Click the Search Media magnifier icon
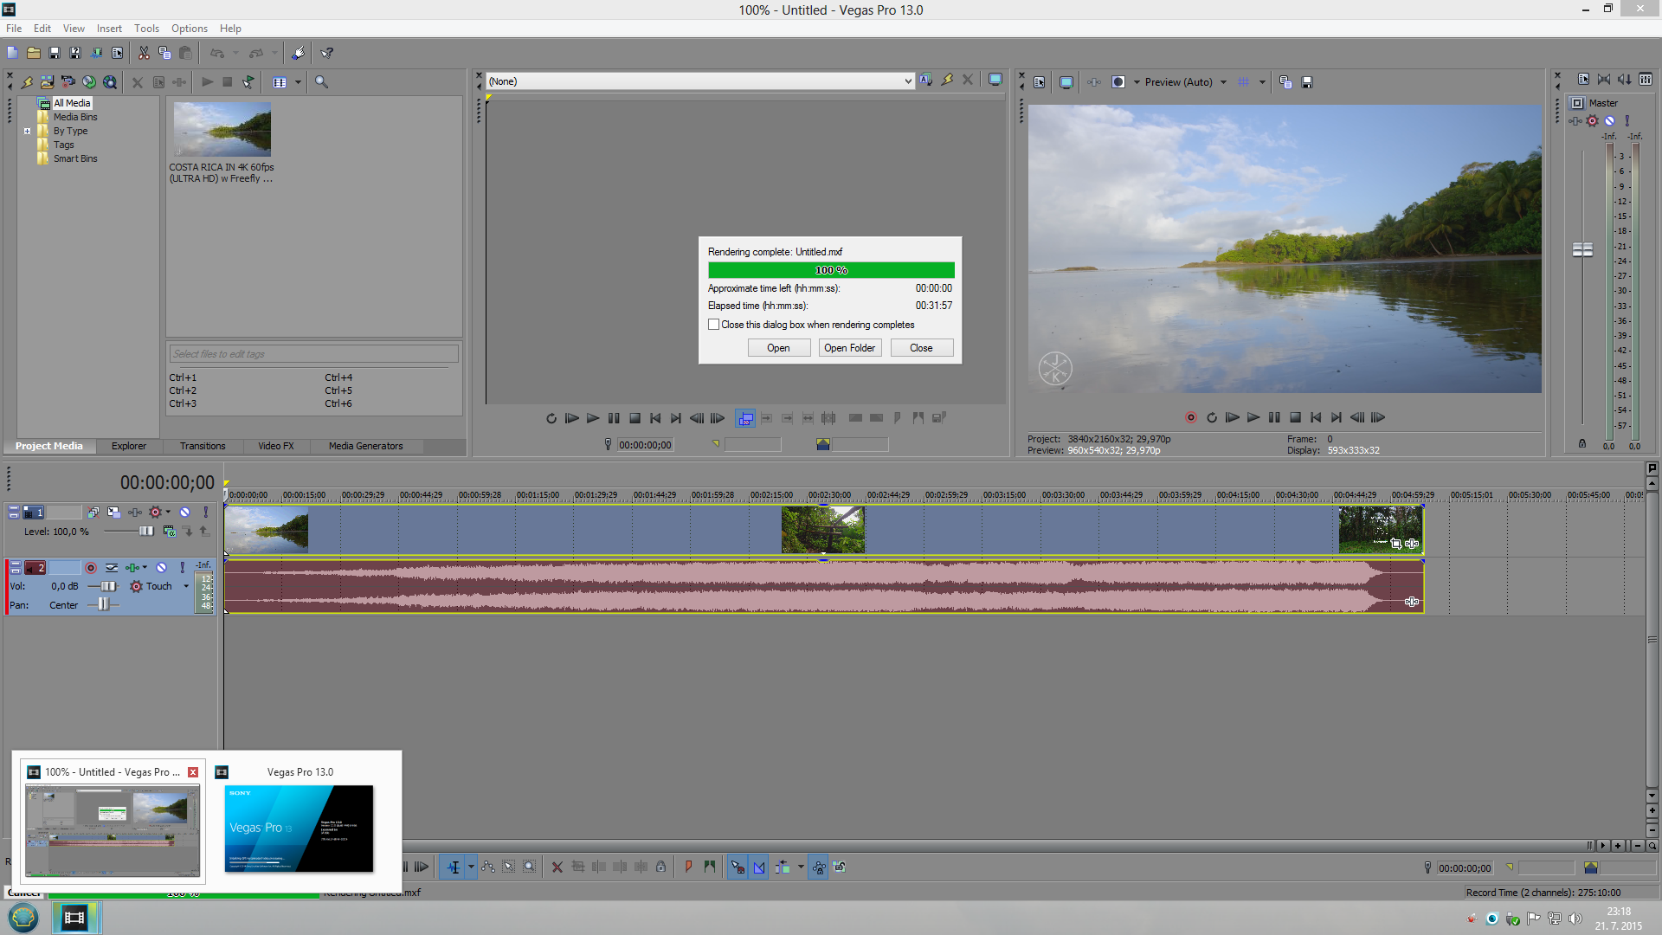The height and width of the screenshot is (935, 1662). 321,82
